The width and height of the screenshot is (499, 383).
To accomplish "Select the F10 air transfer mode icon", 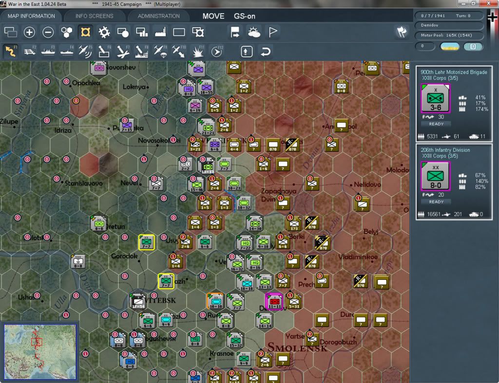I will (178, 51).
